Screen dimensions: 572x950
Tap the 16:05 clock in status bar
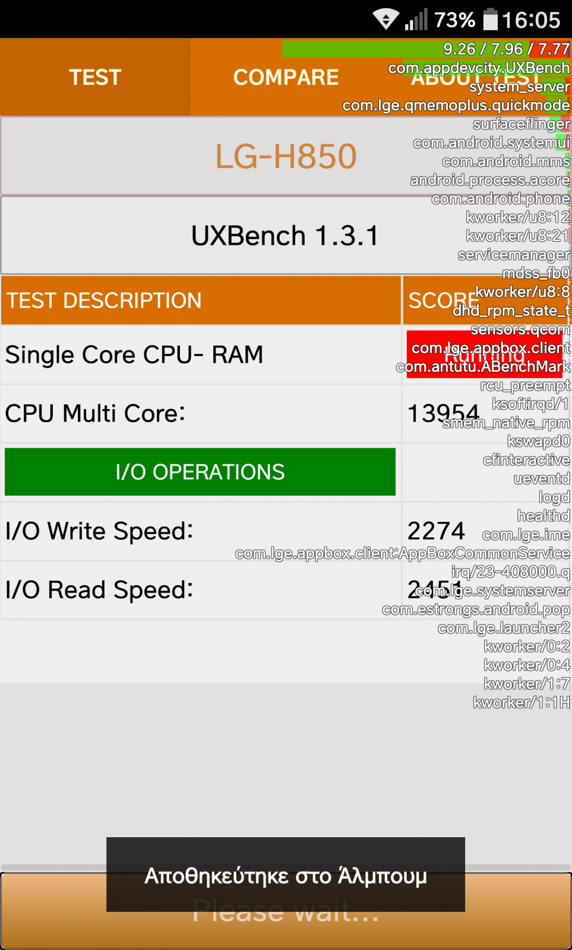531,20
